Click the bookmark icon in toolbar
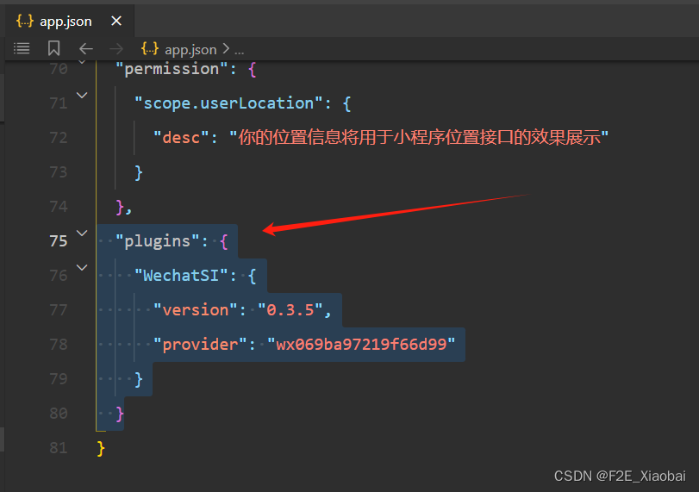Image resolution: width=699 pixels, height=492 pixels. coord(54,48)
